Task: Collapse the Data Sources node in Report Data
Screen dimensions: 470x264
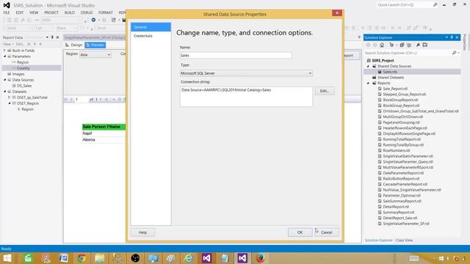Action: [4, 80]
